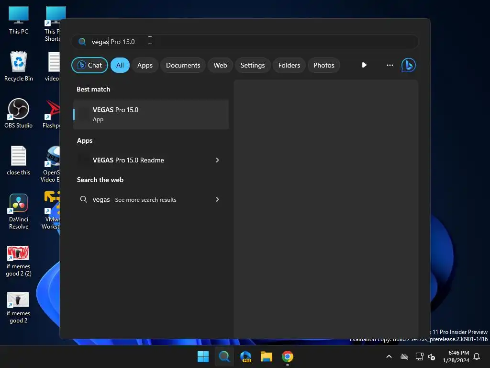Switch to the Settings filter tab

coord(253,65)
